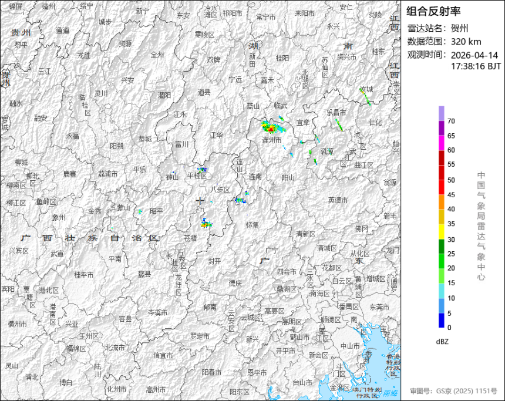505x401 pixels.
Task: Click the vertical '中国气象局雷达气象中心' credit
Action: point(481,226)
